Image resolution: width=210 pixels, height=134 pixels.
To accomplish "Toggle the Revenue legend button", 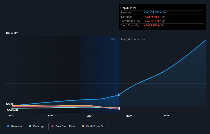I will pos(15,127).
